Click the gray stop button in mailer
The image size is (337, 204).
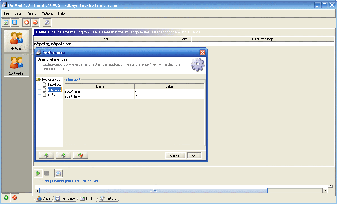tap(47, 173)
